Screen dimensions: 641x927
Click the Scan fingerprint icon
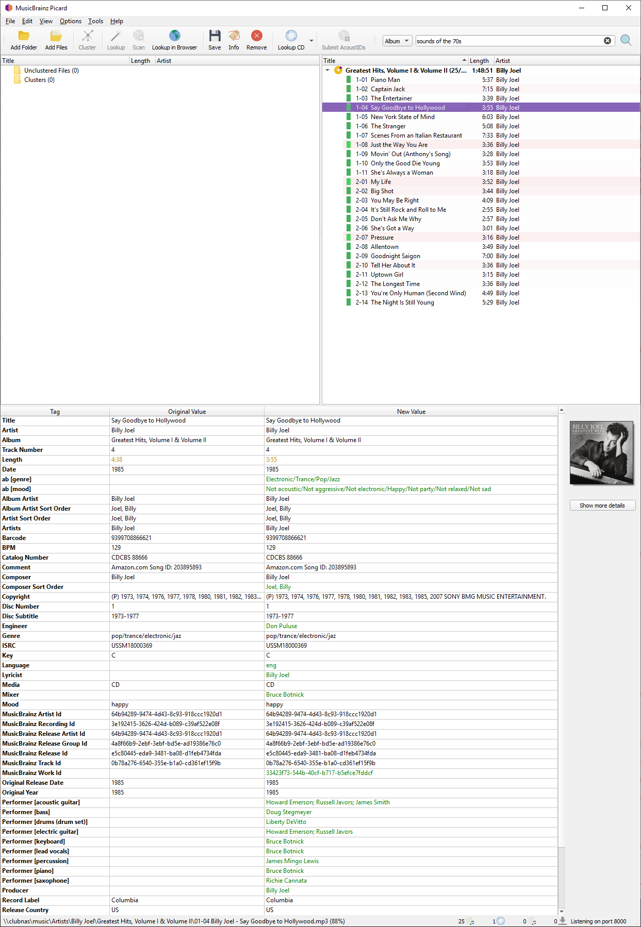coord(138,36)
